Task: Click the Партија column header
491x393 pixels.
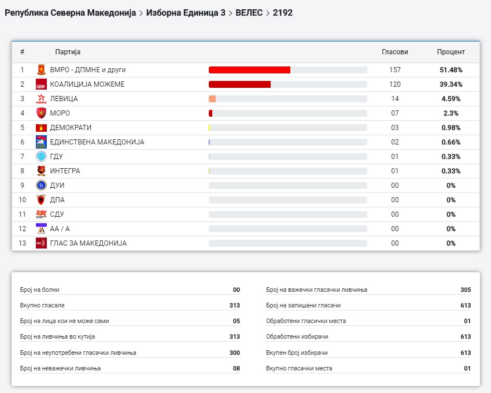Action: pyautogui.click(x=68, y=52)
